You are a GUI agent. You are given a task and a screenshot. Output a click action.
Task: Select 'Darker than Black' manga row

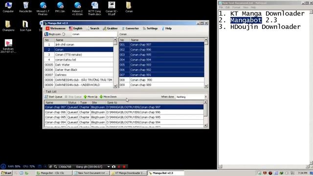(78, 69)
